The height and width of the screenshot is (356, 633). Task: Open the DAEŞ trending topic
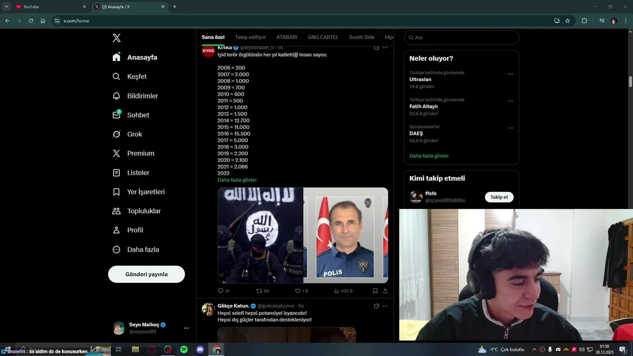click(x=416, y=133)
